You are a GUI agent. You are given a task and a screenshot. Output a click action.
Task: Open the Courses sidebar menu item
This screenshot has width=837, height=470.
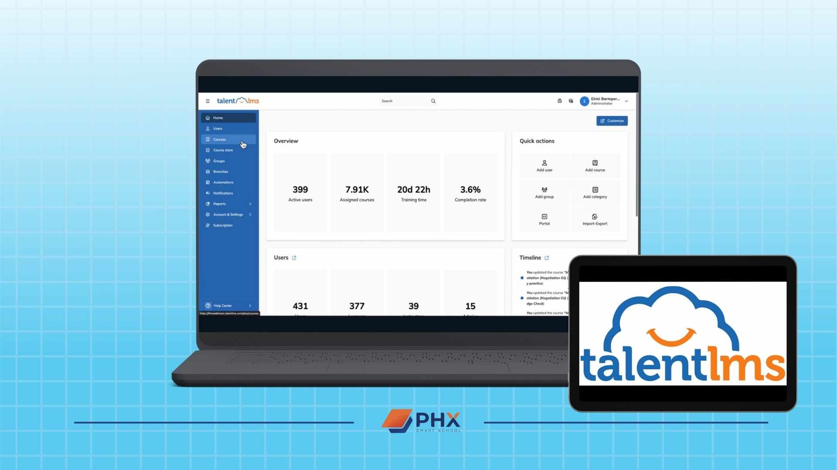click(220, 139)
